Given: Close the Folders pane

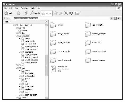Looking at the screenshot, I should click(x=46, y=21).
